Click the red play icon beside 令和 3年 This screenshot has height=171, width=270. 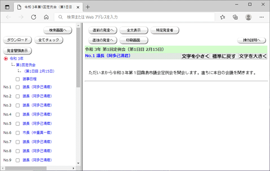click(x=6, y=59)
